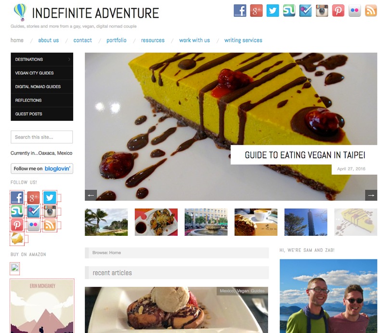Select the palm tree beach thumbnail
The height and width of the screenshot is (333, 388).
tap(106, 222)
